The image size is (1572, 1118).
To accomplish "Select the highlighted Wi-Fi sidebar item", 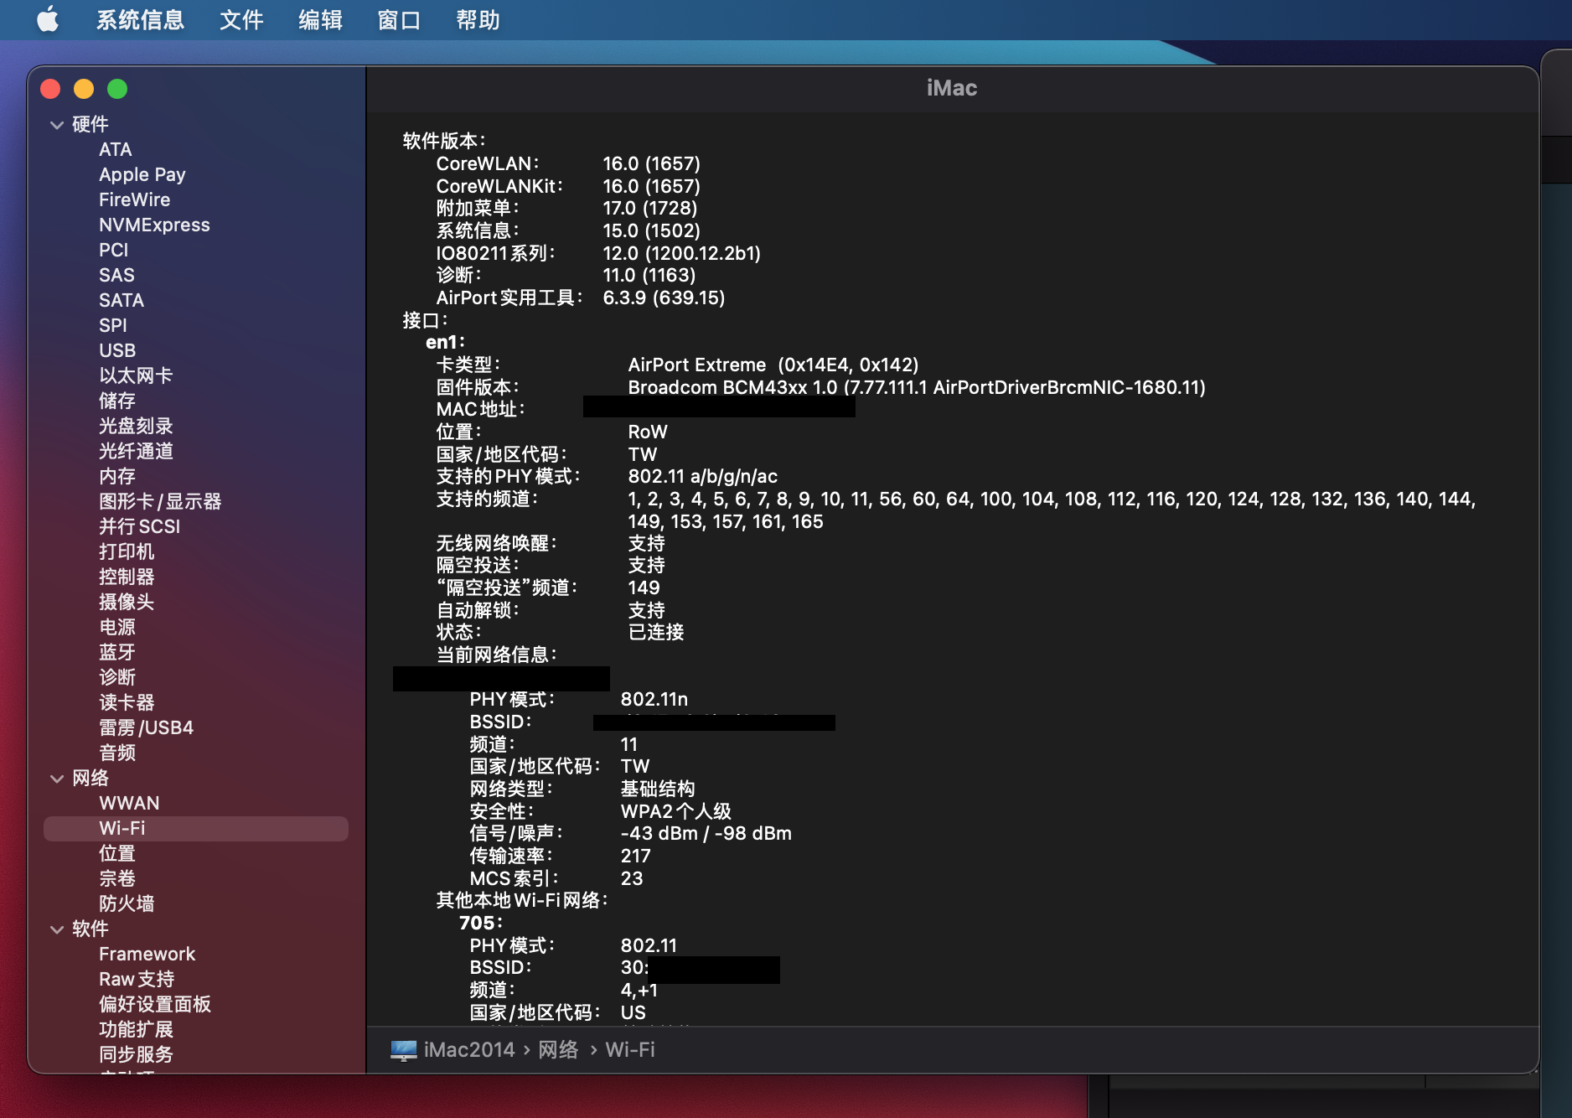I will (196, 829).
